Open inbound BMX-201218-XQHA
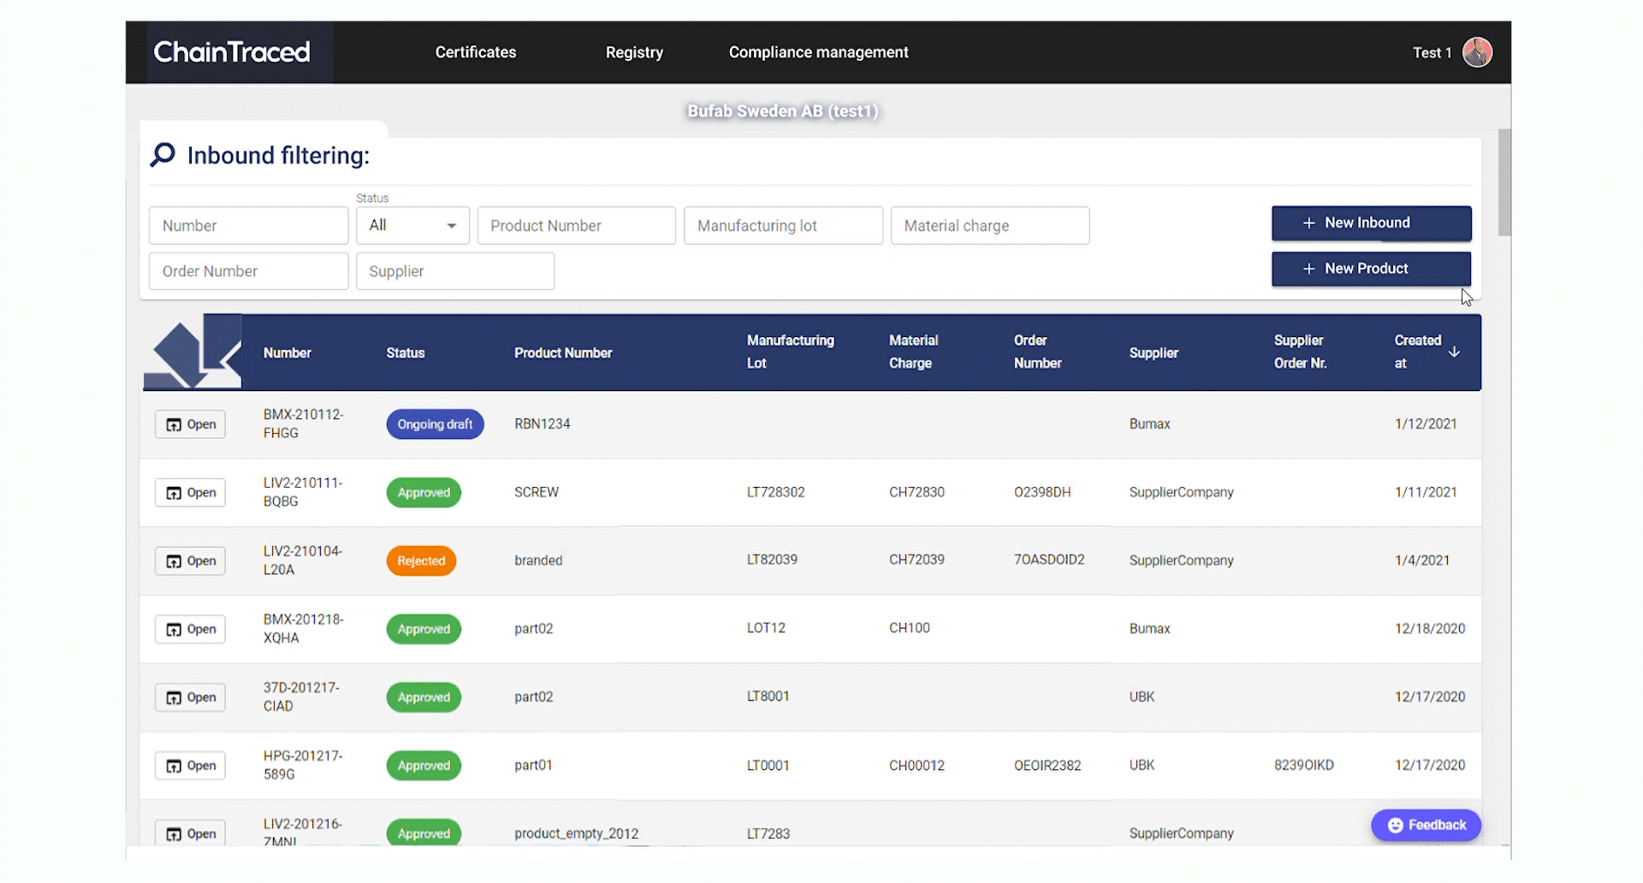The width and height of the screenshot is (1643, 883). (x=190, y=630)
